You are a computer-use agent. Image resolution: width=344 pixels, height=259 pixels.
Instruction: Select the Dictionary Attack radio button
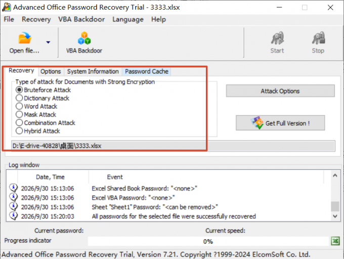pyautogui.click(x=19, y=98)
